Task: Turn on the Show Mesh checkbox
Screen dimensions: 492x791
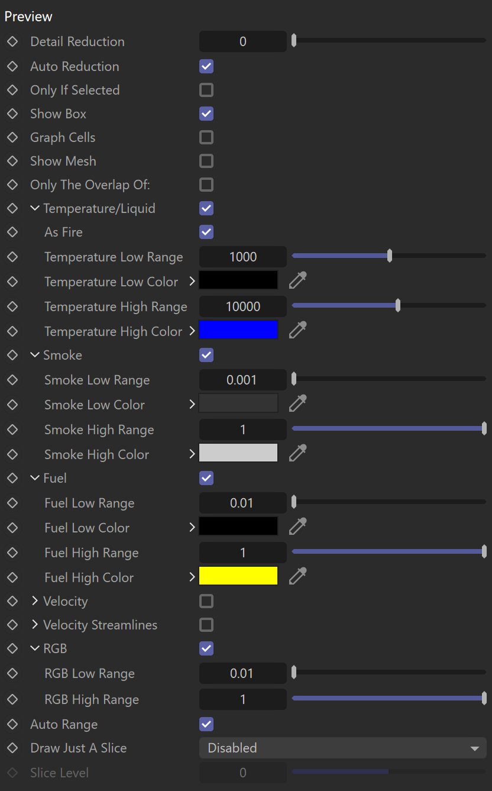Action: (206, 161)
